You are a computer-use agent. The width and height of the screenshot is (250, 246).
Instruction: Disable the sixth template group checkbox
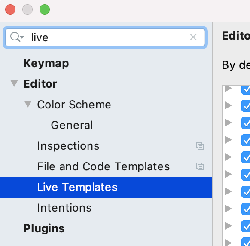click(246, 175)
